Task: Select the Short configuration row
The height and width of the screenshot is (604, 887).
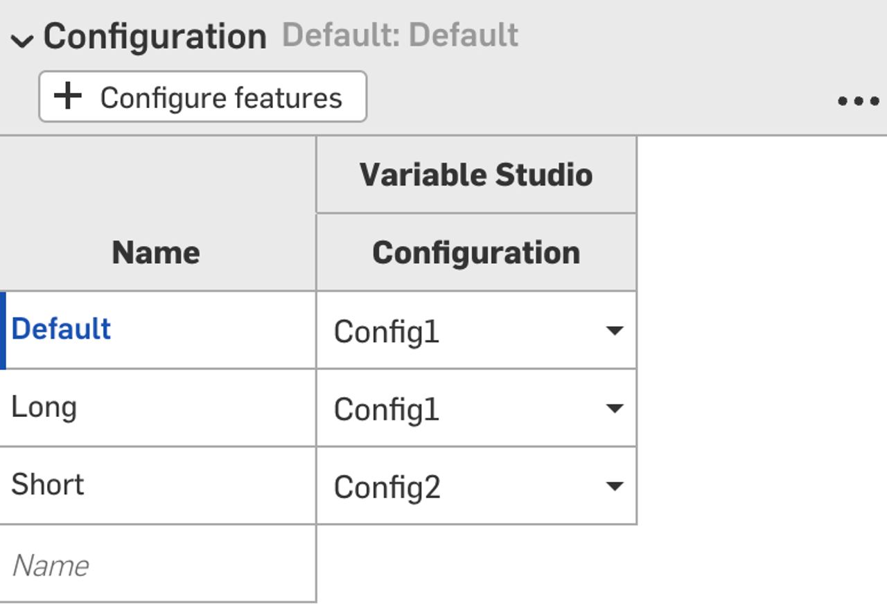Action: (47, 485)
